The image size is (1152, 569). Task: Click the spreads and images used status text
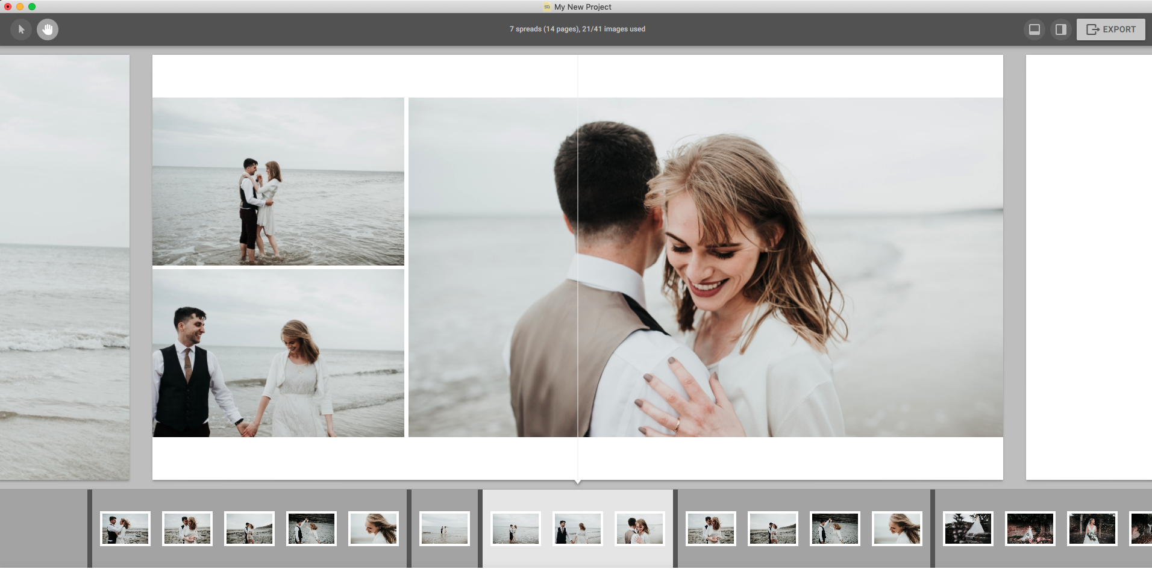[577, 29]
